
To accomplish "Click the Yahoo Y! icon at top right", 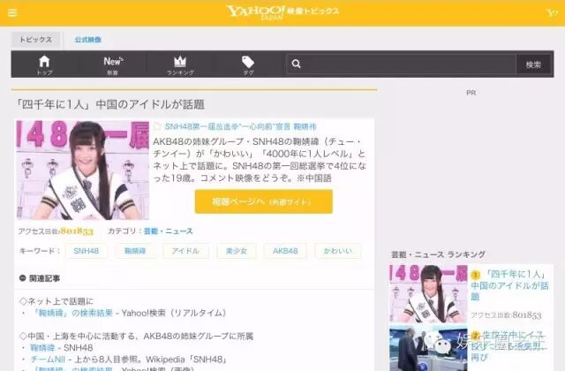I will click(x=552, y=13).
